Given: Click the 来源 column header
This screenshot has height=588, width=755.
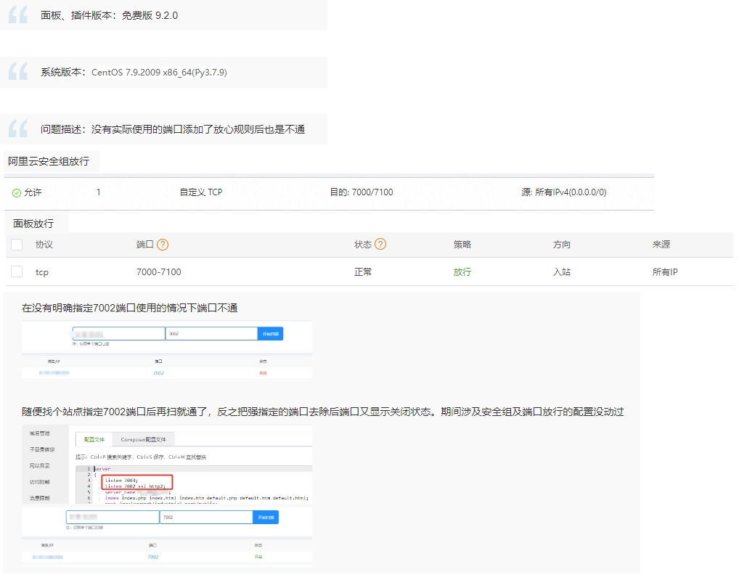Looking at the screenshot, I should (x=661, y=245).
